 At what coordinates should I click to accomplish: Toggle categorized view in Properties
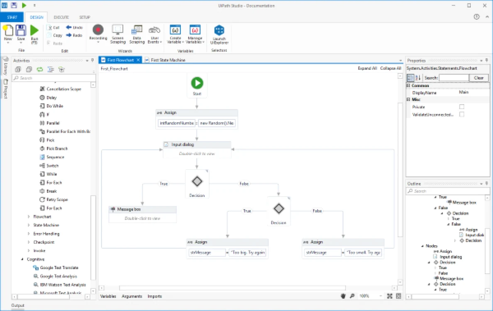[410, 78]
